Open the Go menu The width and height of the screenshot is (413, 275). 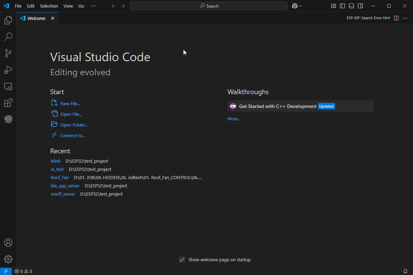(x=81, y=6)
